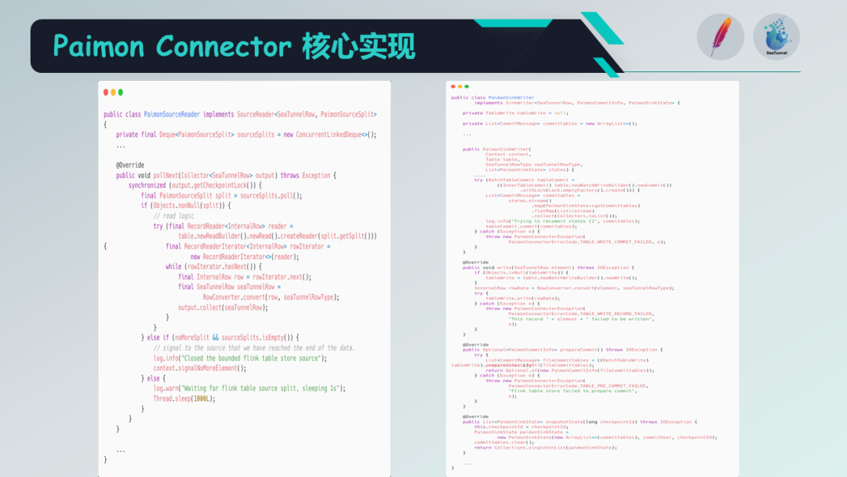Viewport: 847px width, 477px height.
Task: Click the 'private final Deque<PaimonSourceSplit> sourceSplits' line
Action: point(245,134)
